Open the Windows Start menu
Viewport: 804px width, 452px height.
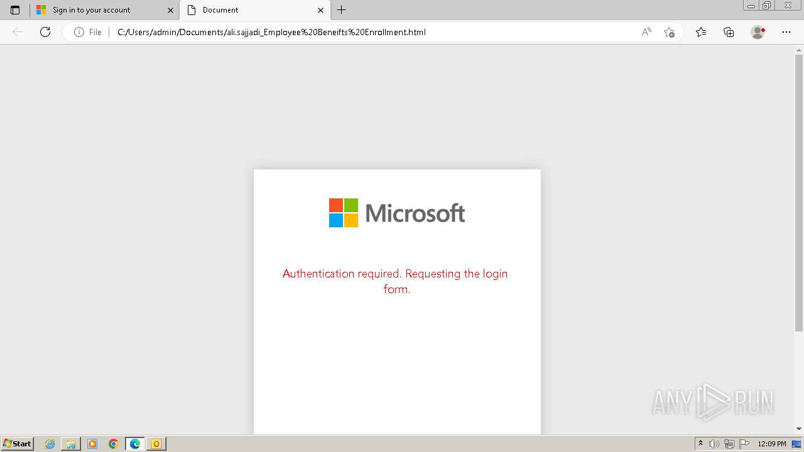point(17,444)
